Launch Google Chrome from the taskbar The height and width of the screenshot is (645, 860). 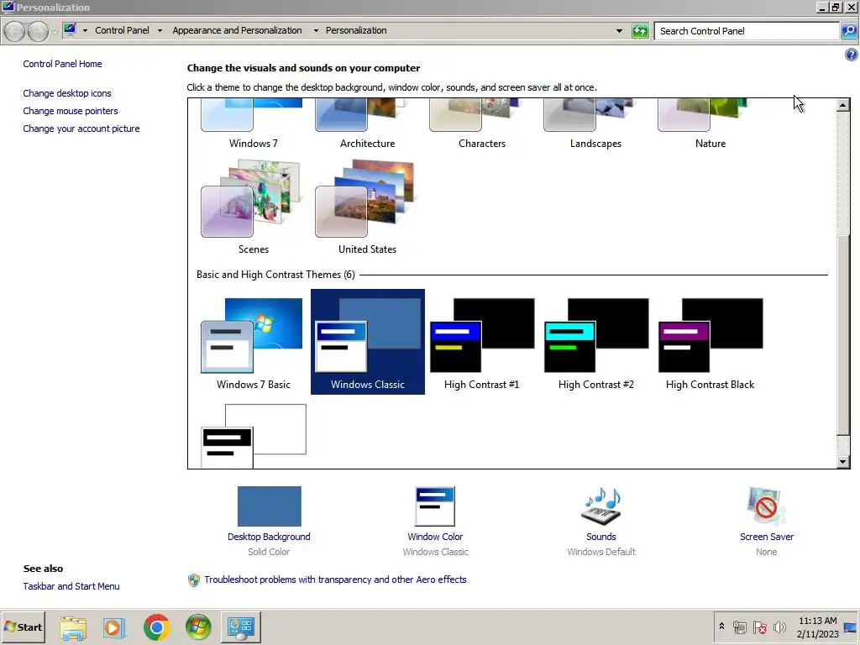coord(156,627)
